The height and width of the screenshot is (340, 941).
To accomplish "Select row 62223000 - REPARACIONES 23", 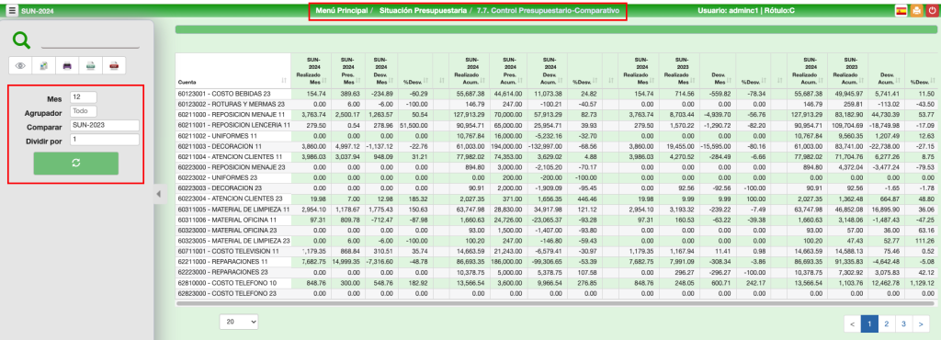I will (x=555, y=272).
